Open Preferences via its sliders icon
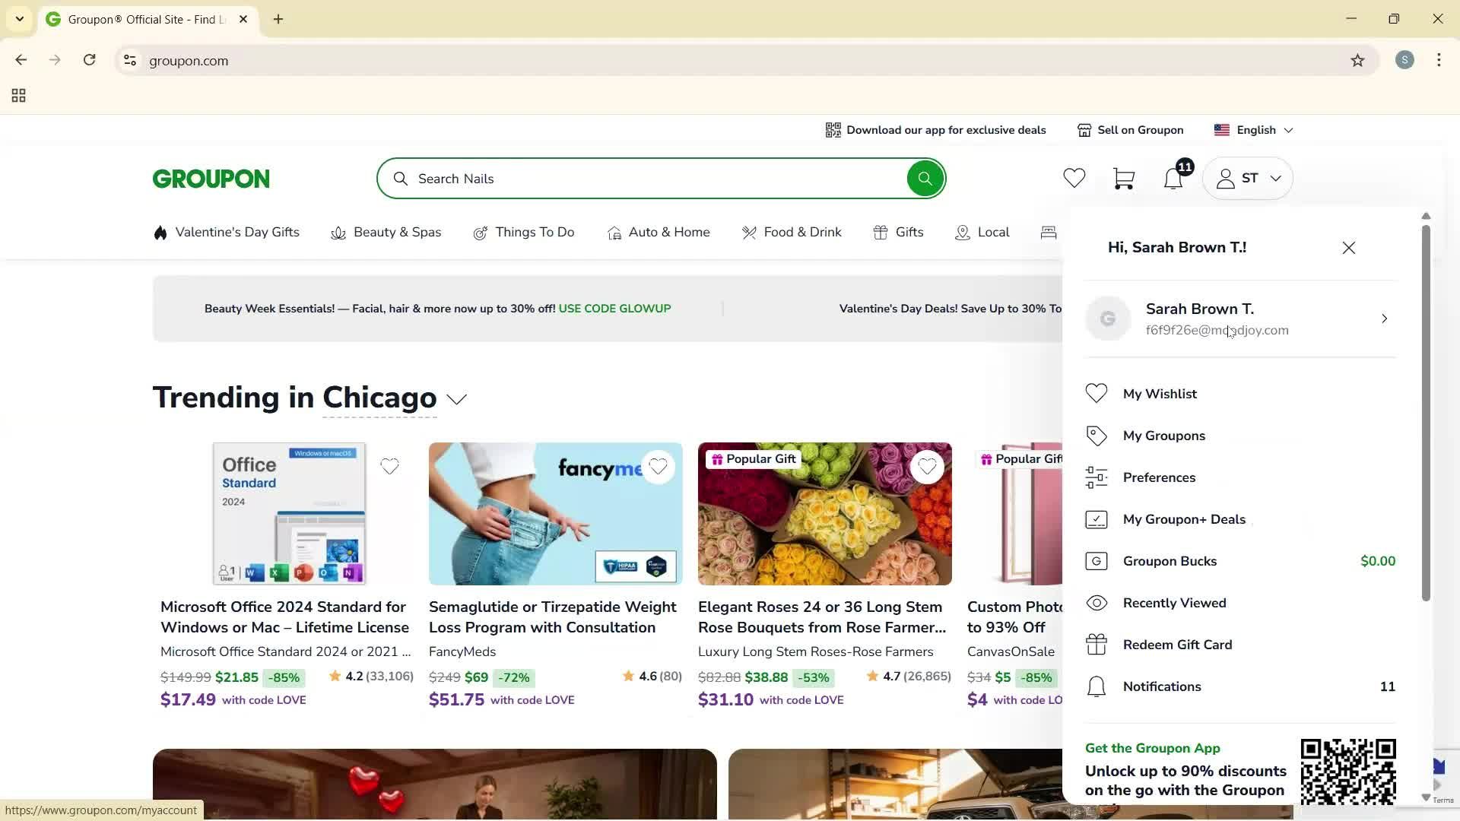Screen dimensions: 1460x821 [1097, 477]
